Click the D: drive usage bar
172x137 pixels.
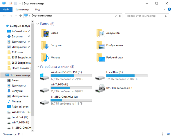coord(127,76)
